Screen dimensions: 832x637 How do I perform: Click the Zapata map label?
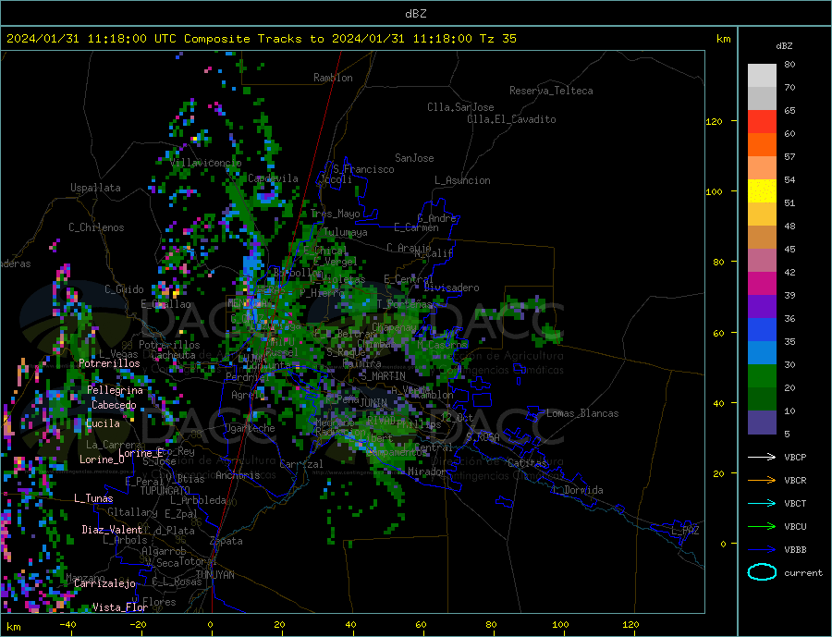pos(226,541)
